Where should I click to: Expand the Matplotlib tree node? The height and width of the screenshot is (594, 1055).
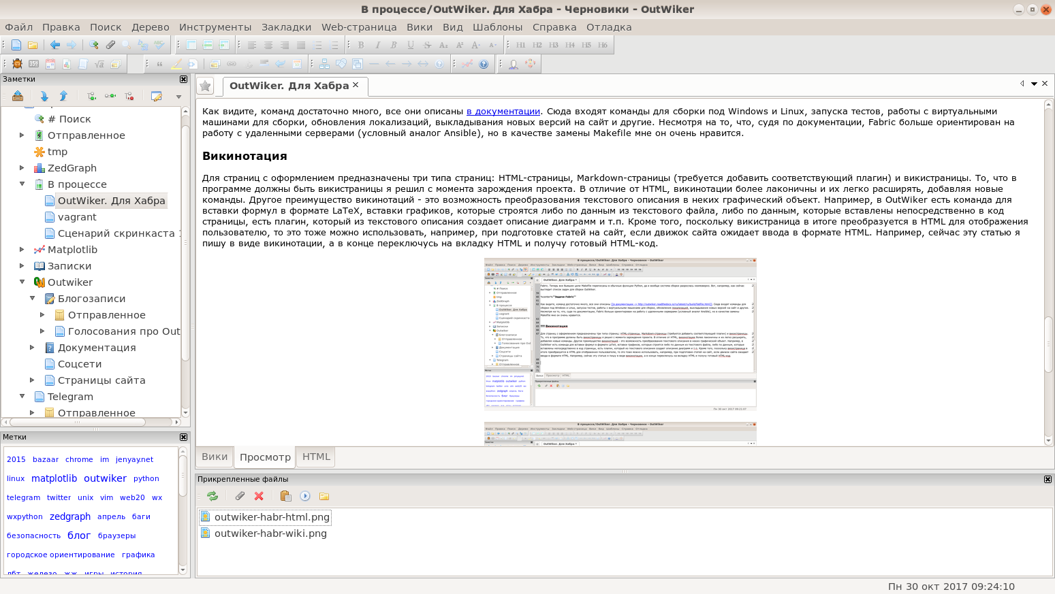click(22, 250)
